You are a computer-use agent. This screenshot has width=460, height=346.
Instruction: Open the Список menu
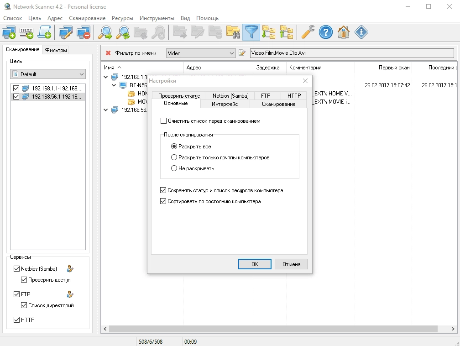click(x=13, y=18)
